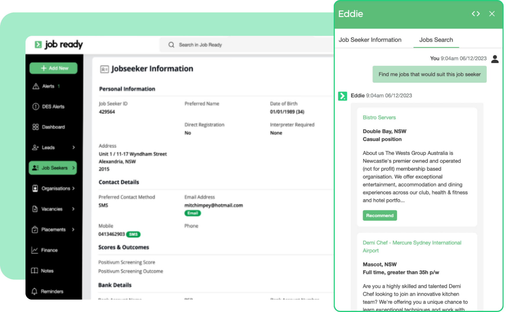Click the address line Unit 1 / 11-17 Wyndham Street

point(133,154)
